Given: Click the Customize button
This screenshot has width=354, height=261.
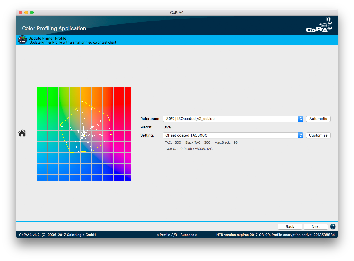Looking at the screenshot, I should 318,135.
